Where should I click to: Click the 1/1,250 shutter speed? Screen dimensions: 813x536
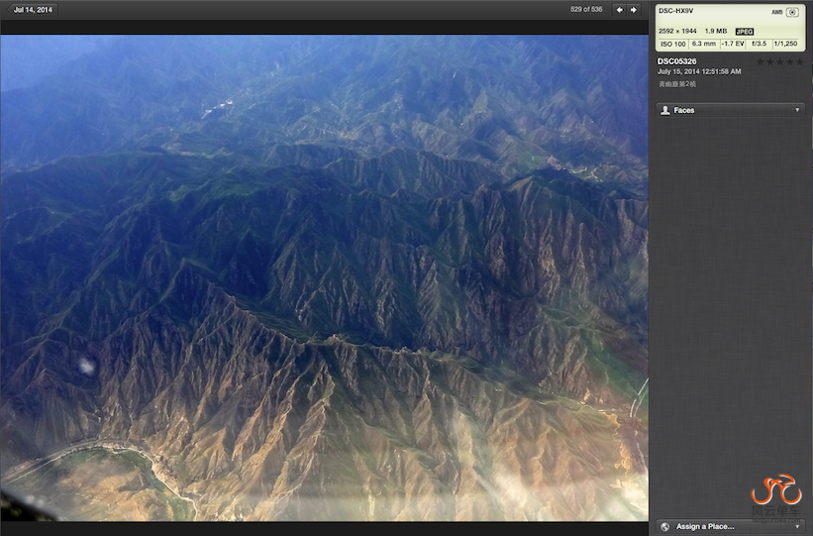click(x=785, y=45)
